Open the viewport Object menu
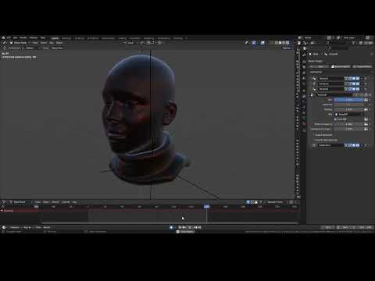Viewport: 375px width, 281px height. pos(59,43)
